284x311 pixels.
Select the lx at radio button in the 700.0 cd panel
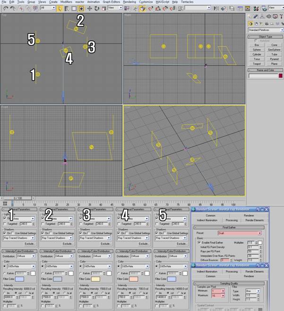tap(141, 293)
